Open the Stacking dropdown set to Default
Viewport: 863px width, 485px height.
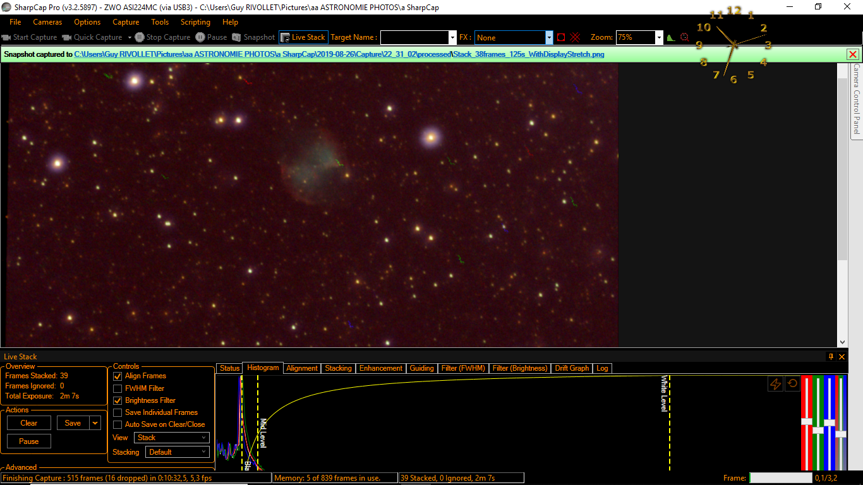(x=178, y=452)
